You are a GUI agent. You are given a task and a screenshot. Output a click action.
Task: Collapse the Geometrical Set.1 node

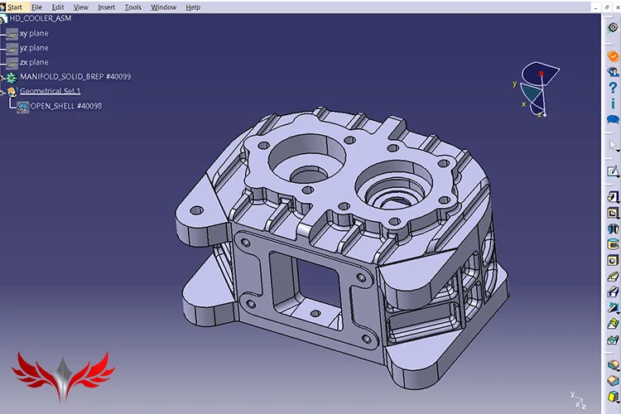[x=2, y=93]
